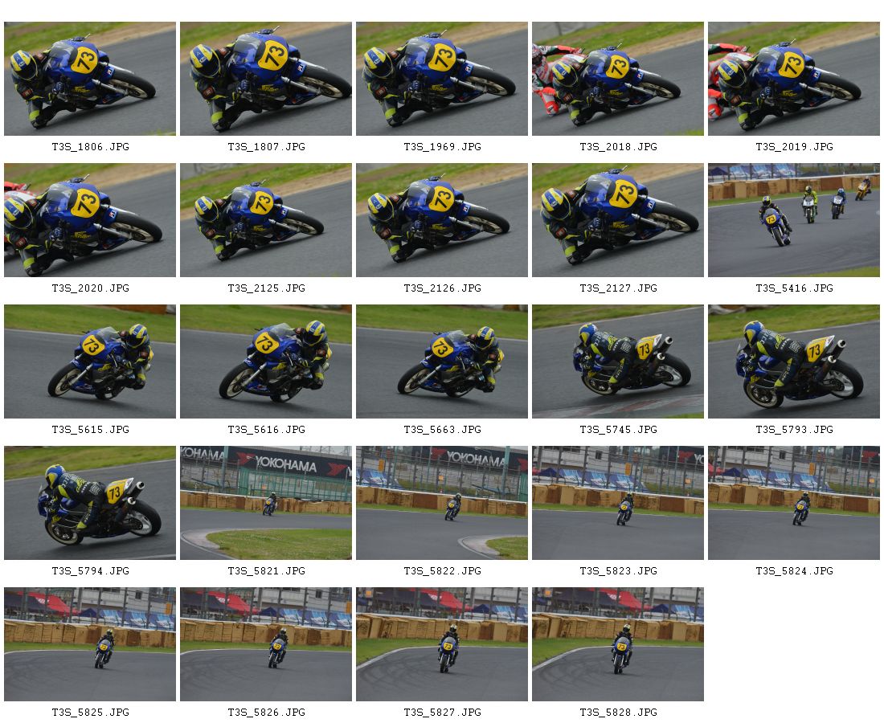Select thumbnail T3S_2019.JPG
Viewport: 884px width, 723px height.
pyautogui.click(x=794, y=79)
